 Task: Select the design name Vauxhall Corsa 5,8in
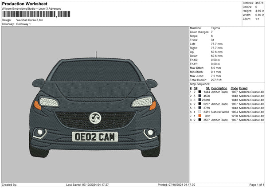pyautogui.click(x=30, y=20)
